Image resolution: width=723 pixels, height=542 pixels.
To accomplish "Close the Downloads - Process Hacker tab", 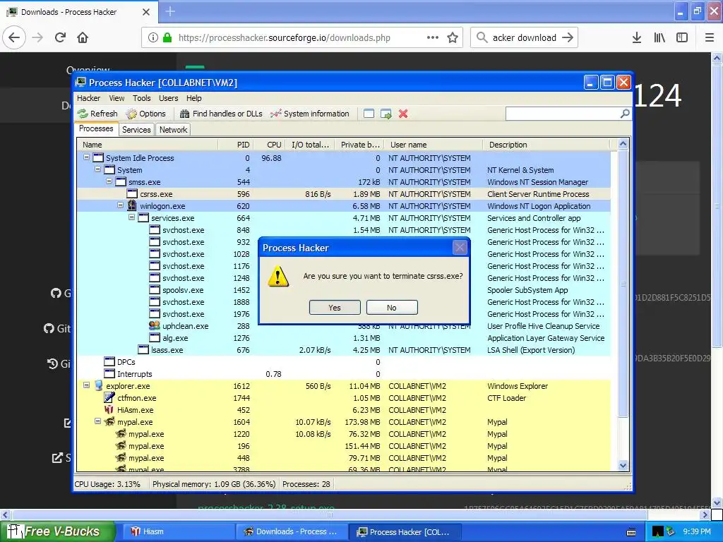I will (146, 12).
